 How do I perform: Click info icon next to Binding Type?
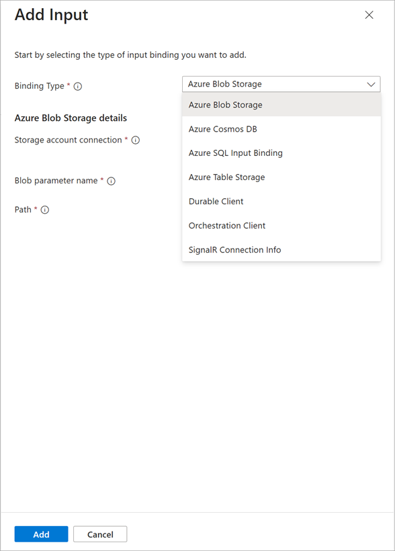[78, 86]
